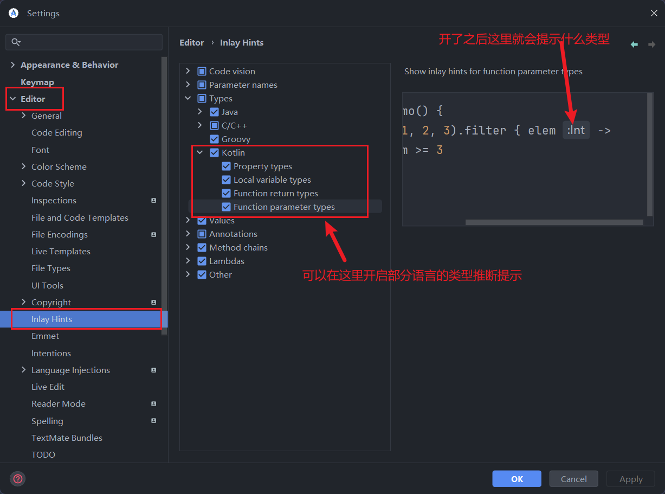Uncheck the Property types checkbox
Viewport: 665px width, 494px height.
pyautogui.click(x=227, y=166)
